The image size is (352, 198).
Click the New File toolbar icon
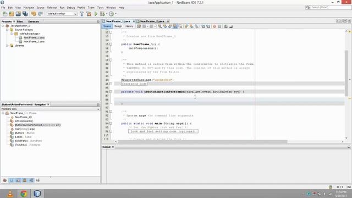[5, 14]
